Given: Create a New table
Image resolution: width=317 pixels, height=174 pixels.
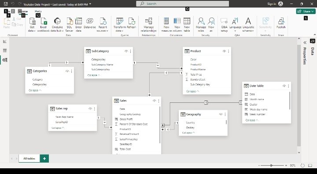Looking at the screenshot, I should pos(187,25).
